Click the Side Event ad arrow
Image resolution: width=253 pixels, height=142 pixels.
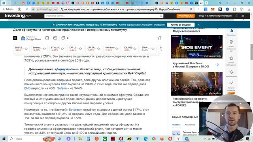217,65
